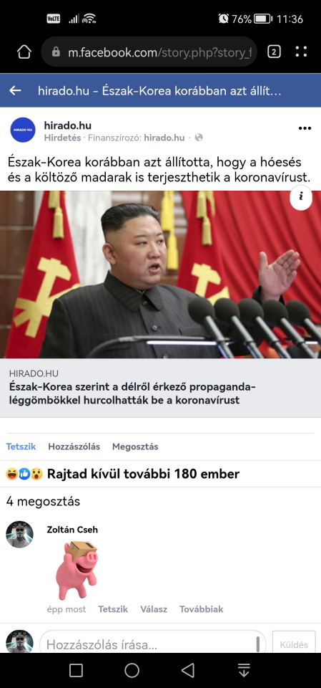Image resolution: width=321 pixels, height=688 pixels.
Task: Open the article link headline about propaganda-léggömbökkel
Action: (x=132, y=393)
